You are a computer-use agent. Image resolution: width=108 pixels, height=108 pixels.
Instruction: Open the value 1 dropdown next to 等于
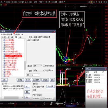tap(36, 75)
